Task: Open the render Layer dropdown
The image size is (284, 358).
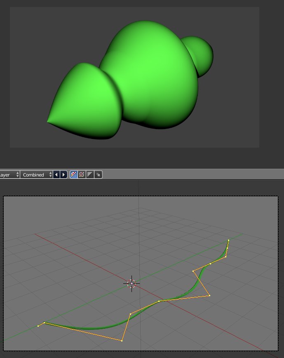Action: (x=9, y=174)
